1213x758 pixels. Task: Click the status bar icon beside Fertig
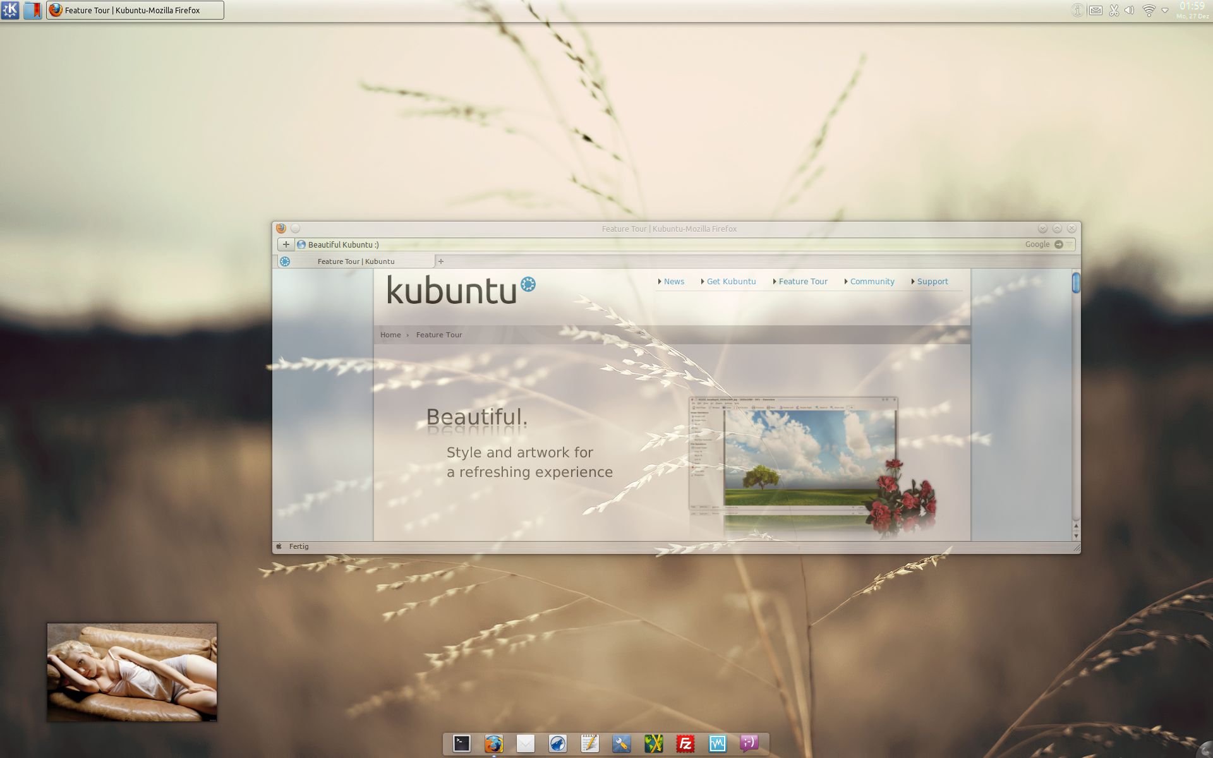click(x=279, y=546)
